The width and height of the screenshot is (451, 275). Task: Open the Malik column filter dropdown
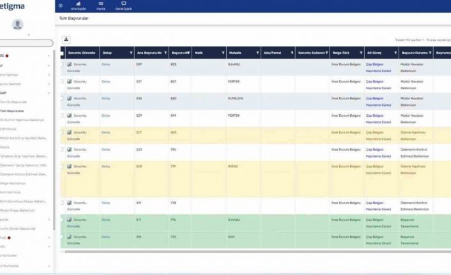223,53
